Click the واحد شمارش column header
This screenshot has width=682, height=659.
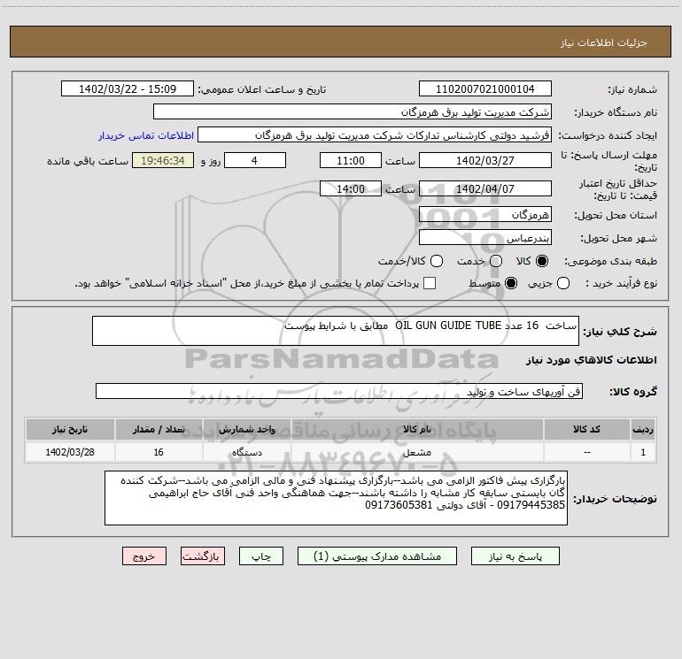point(246,430)
